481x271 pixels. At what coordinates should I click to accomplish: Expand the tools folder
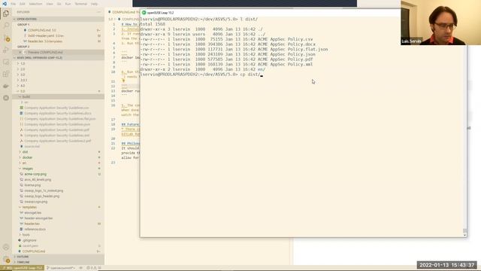pos(59,235)
